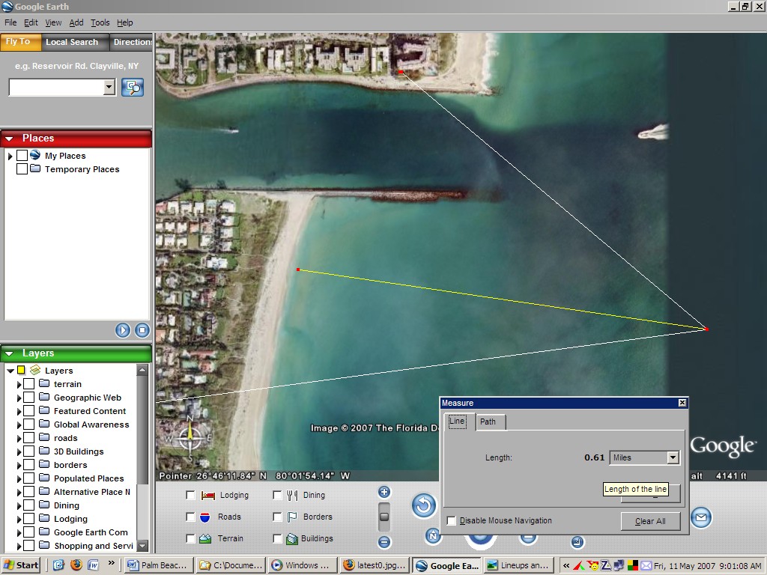
Task: Open the Fly To address dropdown arrow
Action: click(109, 88)
